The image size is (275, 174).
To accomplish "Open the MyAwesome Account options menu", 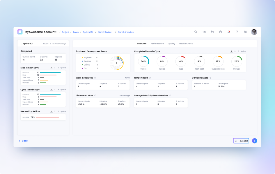I will pyautogui.click(x=57, y=32).
